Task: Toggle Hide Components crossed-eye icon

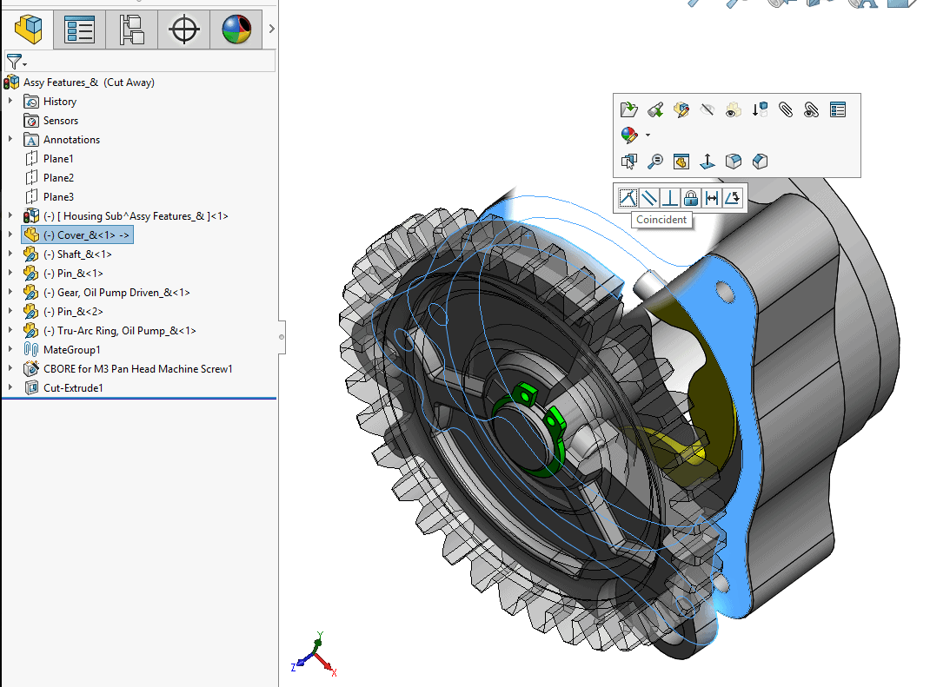Action: [707, 109]
